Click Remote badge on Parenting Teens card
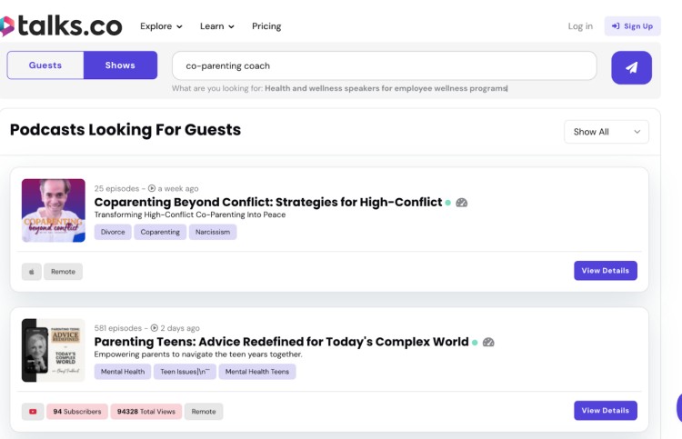 [x=204, y=411]
